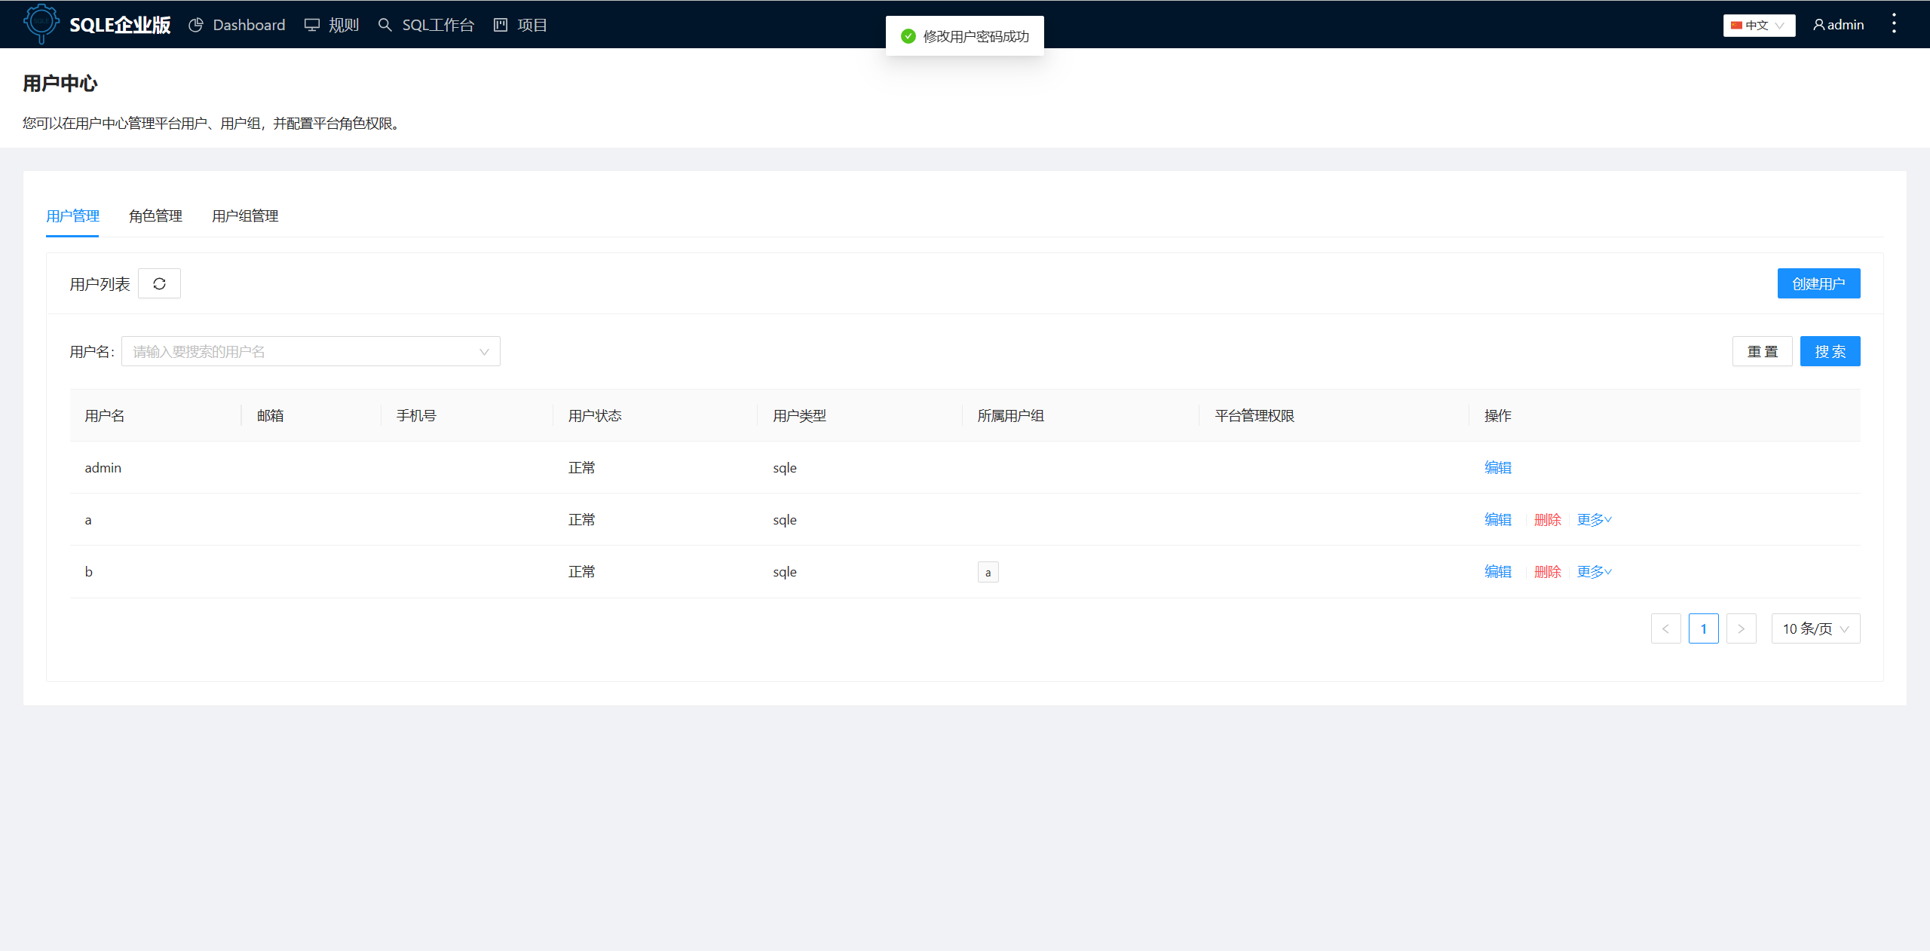Click 删除 for user b
Screen dimensions: 1930x951
pos(1547,571)
